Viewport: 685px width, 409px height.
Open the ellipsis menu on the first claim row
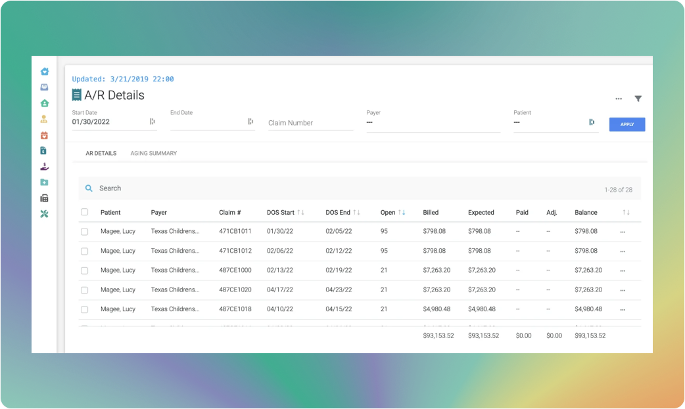pos(623,231)
